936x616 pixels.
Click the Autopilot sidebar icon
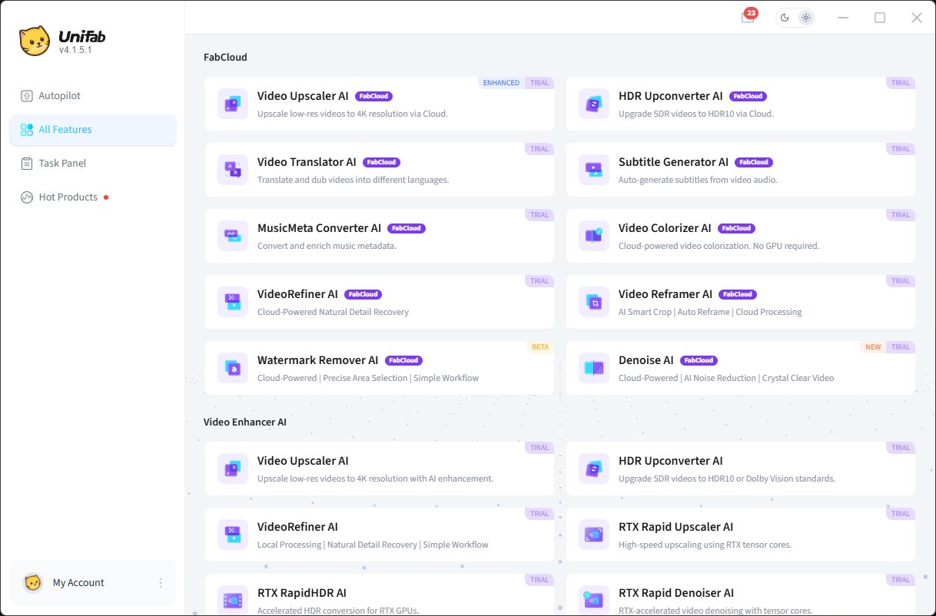[27, 96]
